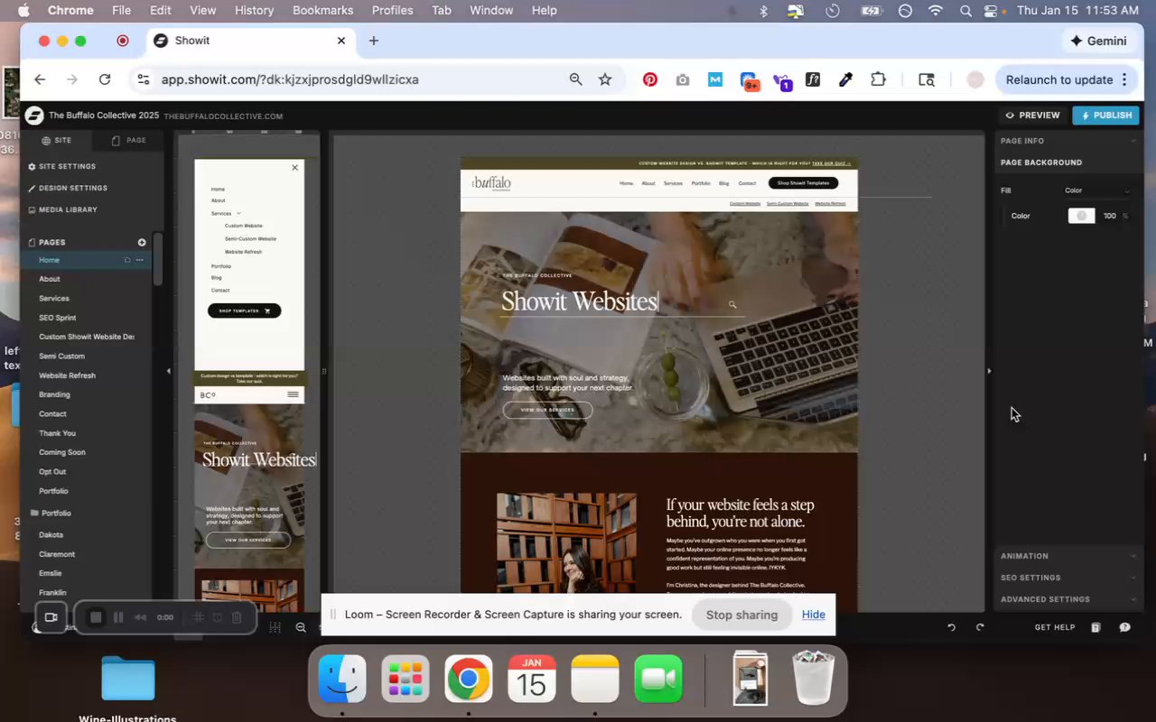Click the Showit logo icon

34,116
